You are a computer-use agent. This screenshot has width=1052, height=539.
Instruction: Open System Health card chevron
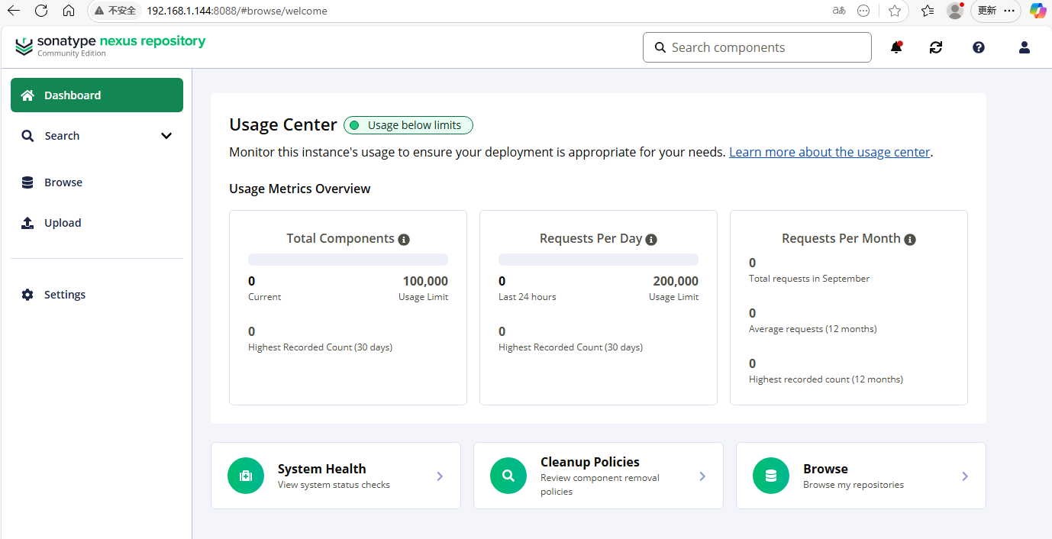click(x=440, y=476)
